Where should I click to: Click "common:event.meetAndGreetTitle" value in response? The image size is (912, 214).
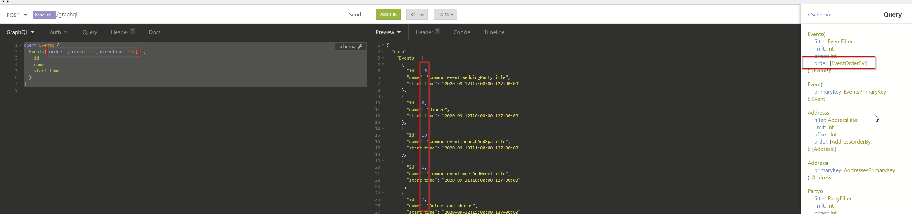coord(468,174)
